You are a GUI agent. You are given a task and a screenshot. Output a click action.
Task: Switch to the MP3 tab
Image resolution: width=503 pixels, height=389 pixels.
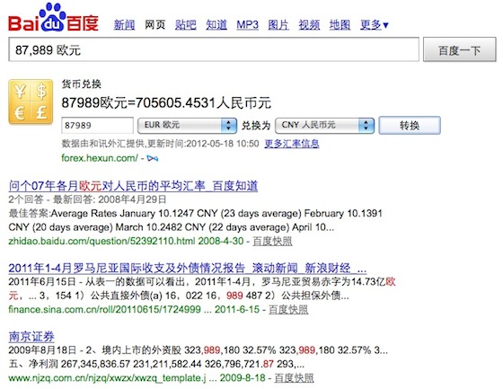247,25
